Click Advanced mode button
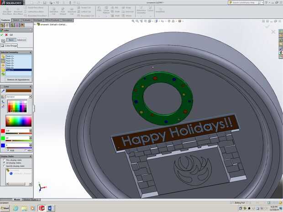This screenshot has height=212, width=283. 21,40
